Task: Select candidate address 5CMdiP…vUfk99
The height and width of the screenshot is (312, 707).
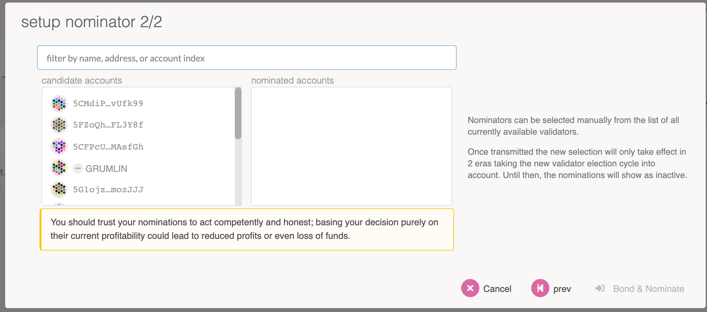Action: tap(108, 104)
